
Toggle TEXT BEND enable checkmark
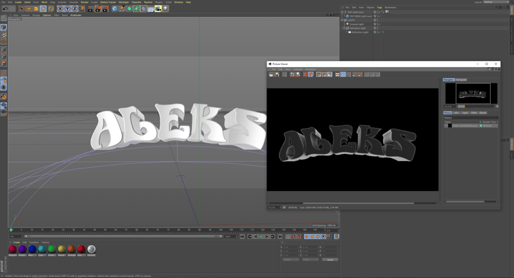click(379, 16)
